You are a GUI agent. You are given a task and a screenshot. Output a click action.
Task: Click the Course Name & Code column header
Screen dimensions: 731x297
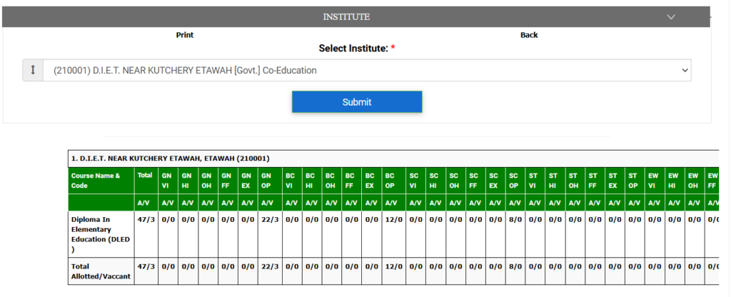[x=99, y=180]
